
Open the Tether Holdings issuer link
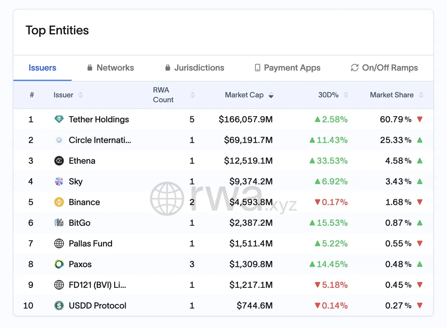(x=99, y=119)
